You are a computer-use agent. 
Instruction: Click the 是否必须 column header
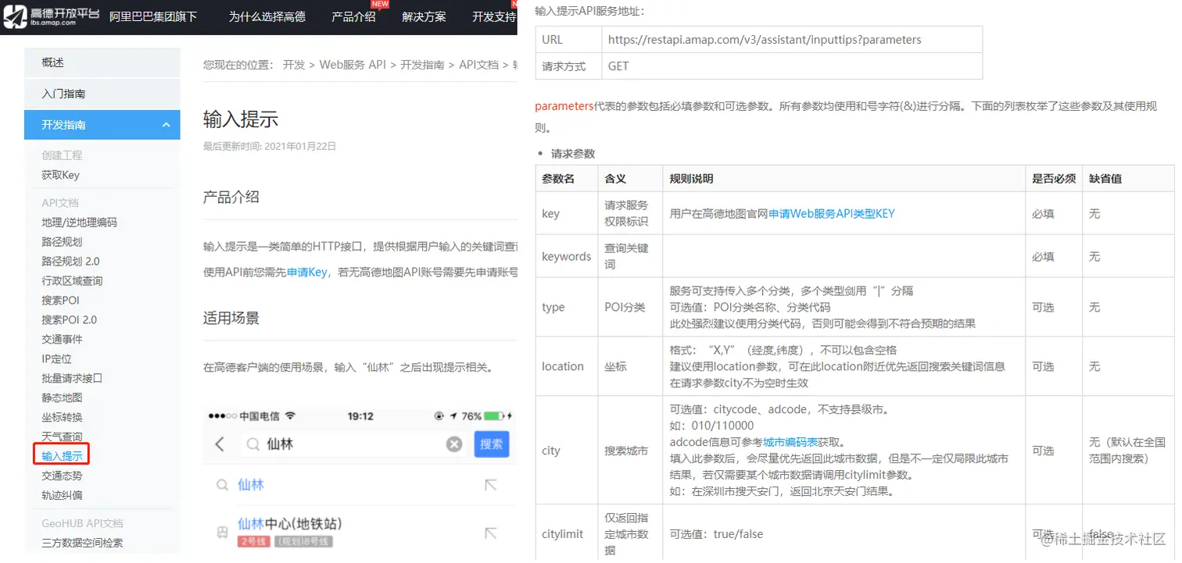[x=1054, y=179]
